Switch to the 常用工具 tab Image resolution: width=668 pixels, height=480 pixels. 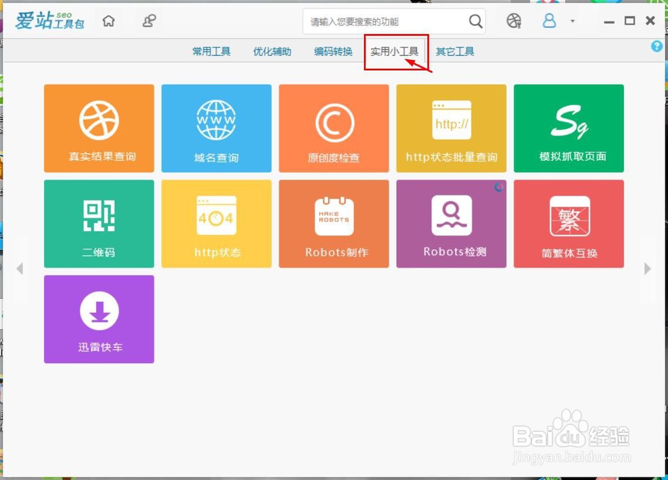[x=211, y=51]
